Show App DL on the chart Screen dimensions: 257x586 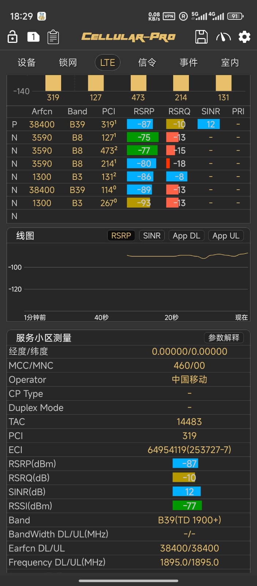click(186, 235)
